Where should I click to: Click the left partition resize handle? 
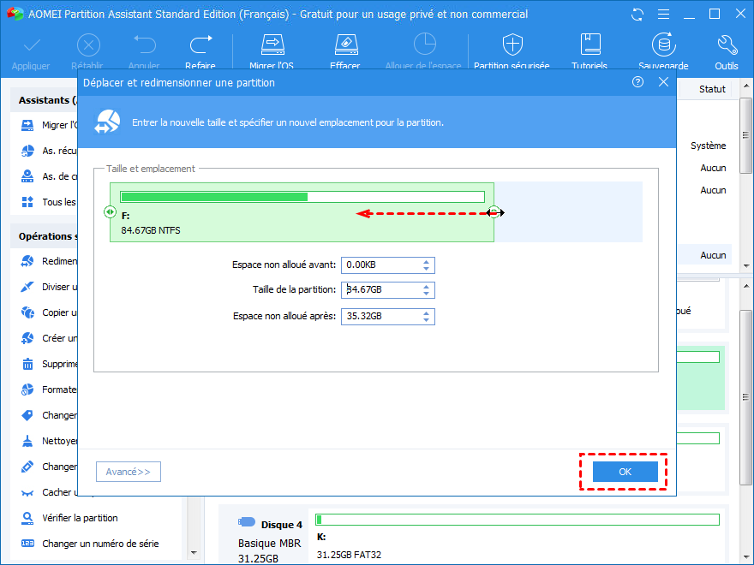coord(110,212)
